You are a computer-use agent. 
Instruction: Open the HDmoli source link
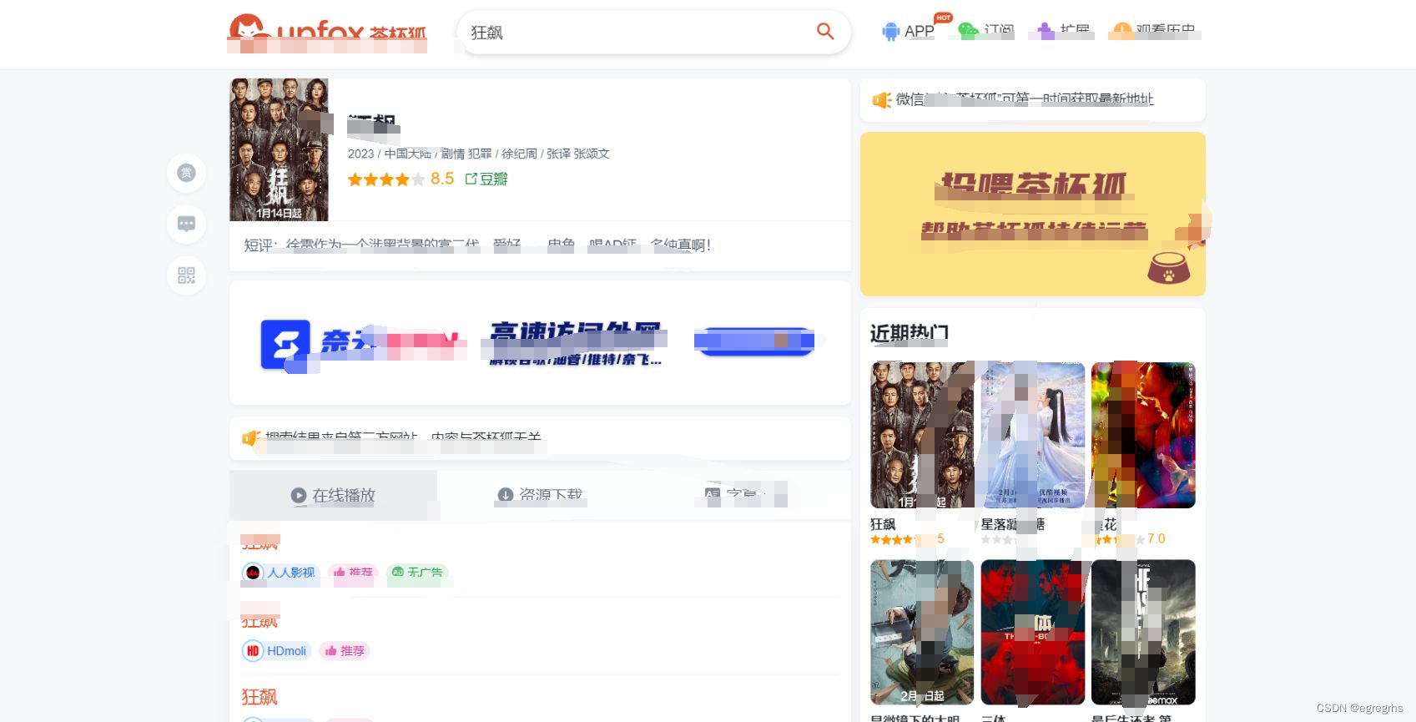276,651
